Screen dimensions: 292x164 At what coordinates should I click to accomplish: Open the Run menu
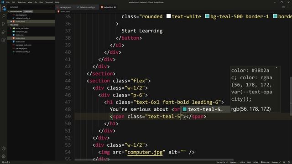coord(41,2)
